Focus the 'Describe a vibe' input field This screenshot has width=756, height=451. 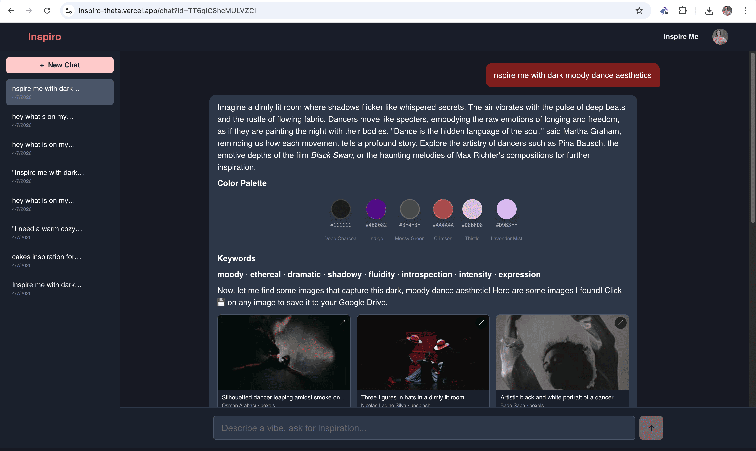424,428
